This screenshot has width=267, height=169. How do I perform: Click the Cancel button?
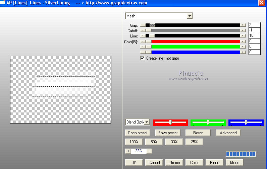[x=154, y=163]
